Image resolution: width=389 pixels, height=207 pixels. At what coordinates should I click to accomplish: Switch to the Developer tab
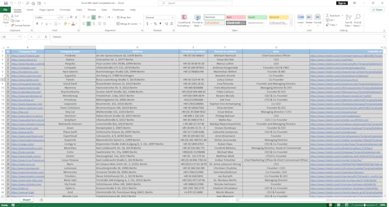tap(118, 10)
